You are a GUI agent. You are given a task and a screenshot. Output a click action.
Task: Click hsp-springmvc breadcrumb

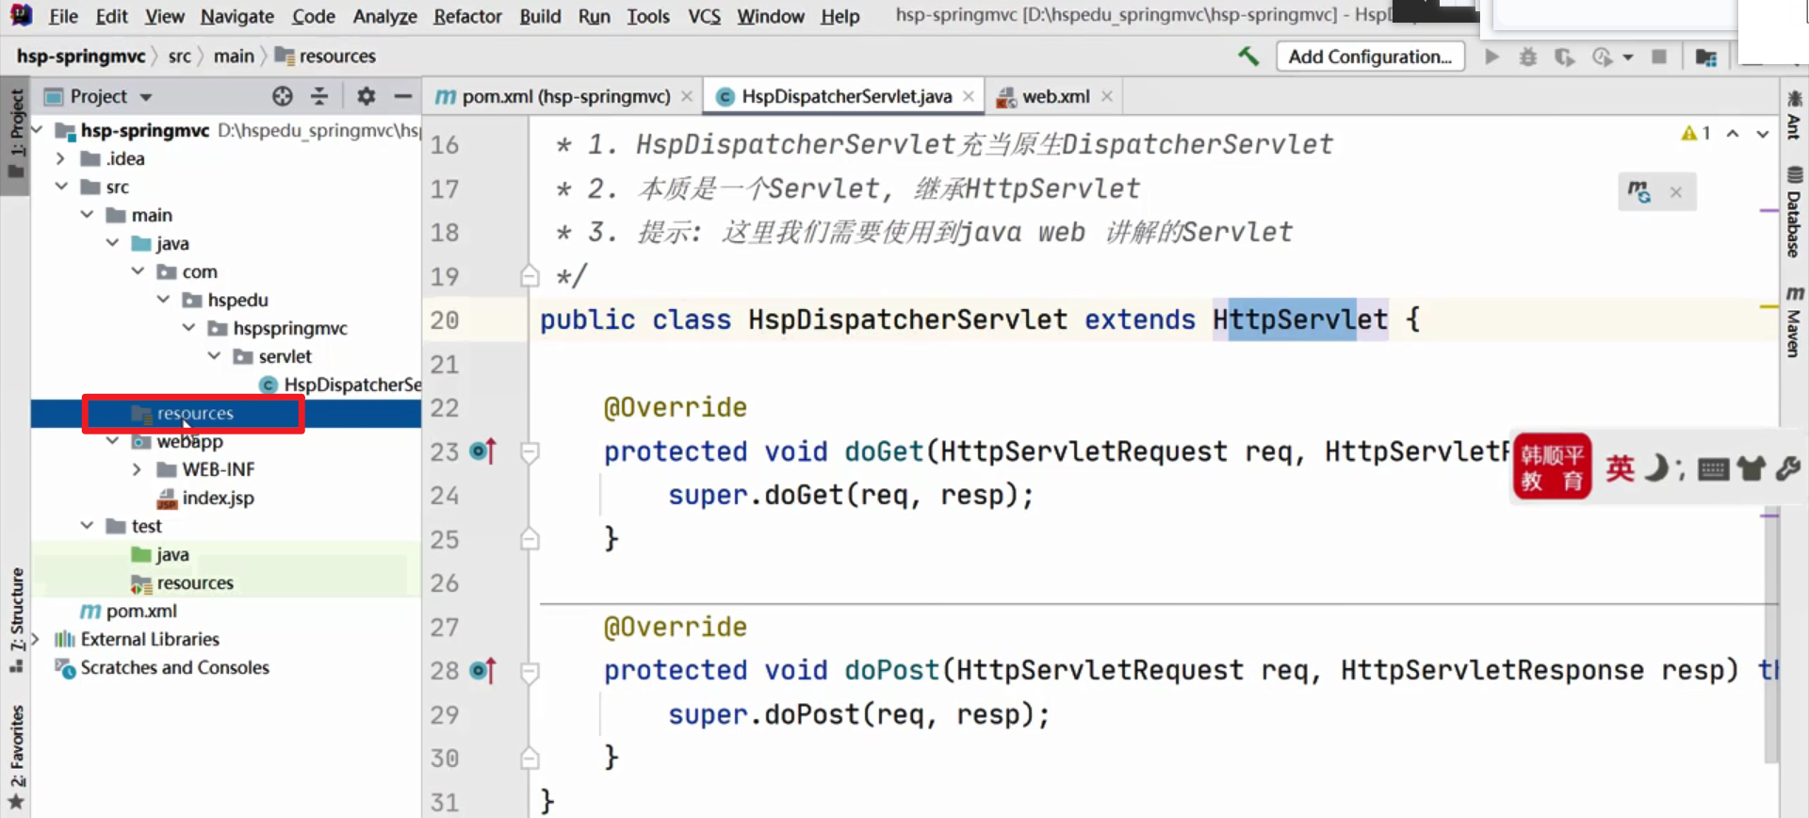point(81,57)
